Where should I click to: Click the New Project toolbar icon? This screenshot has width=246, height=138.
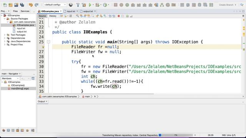click(x=10, y=5)
